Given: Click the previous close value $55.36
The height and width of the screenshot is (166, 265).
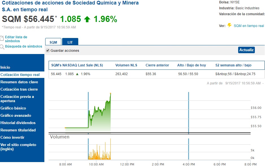Looking at the screenshot, I should pyautogui.click(x=151, y=74).
